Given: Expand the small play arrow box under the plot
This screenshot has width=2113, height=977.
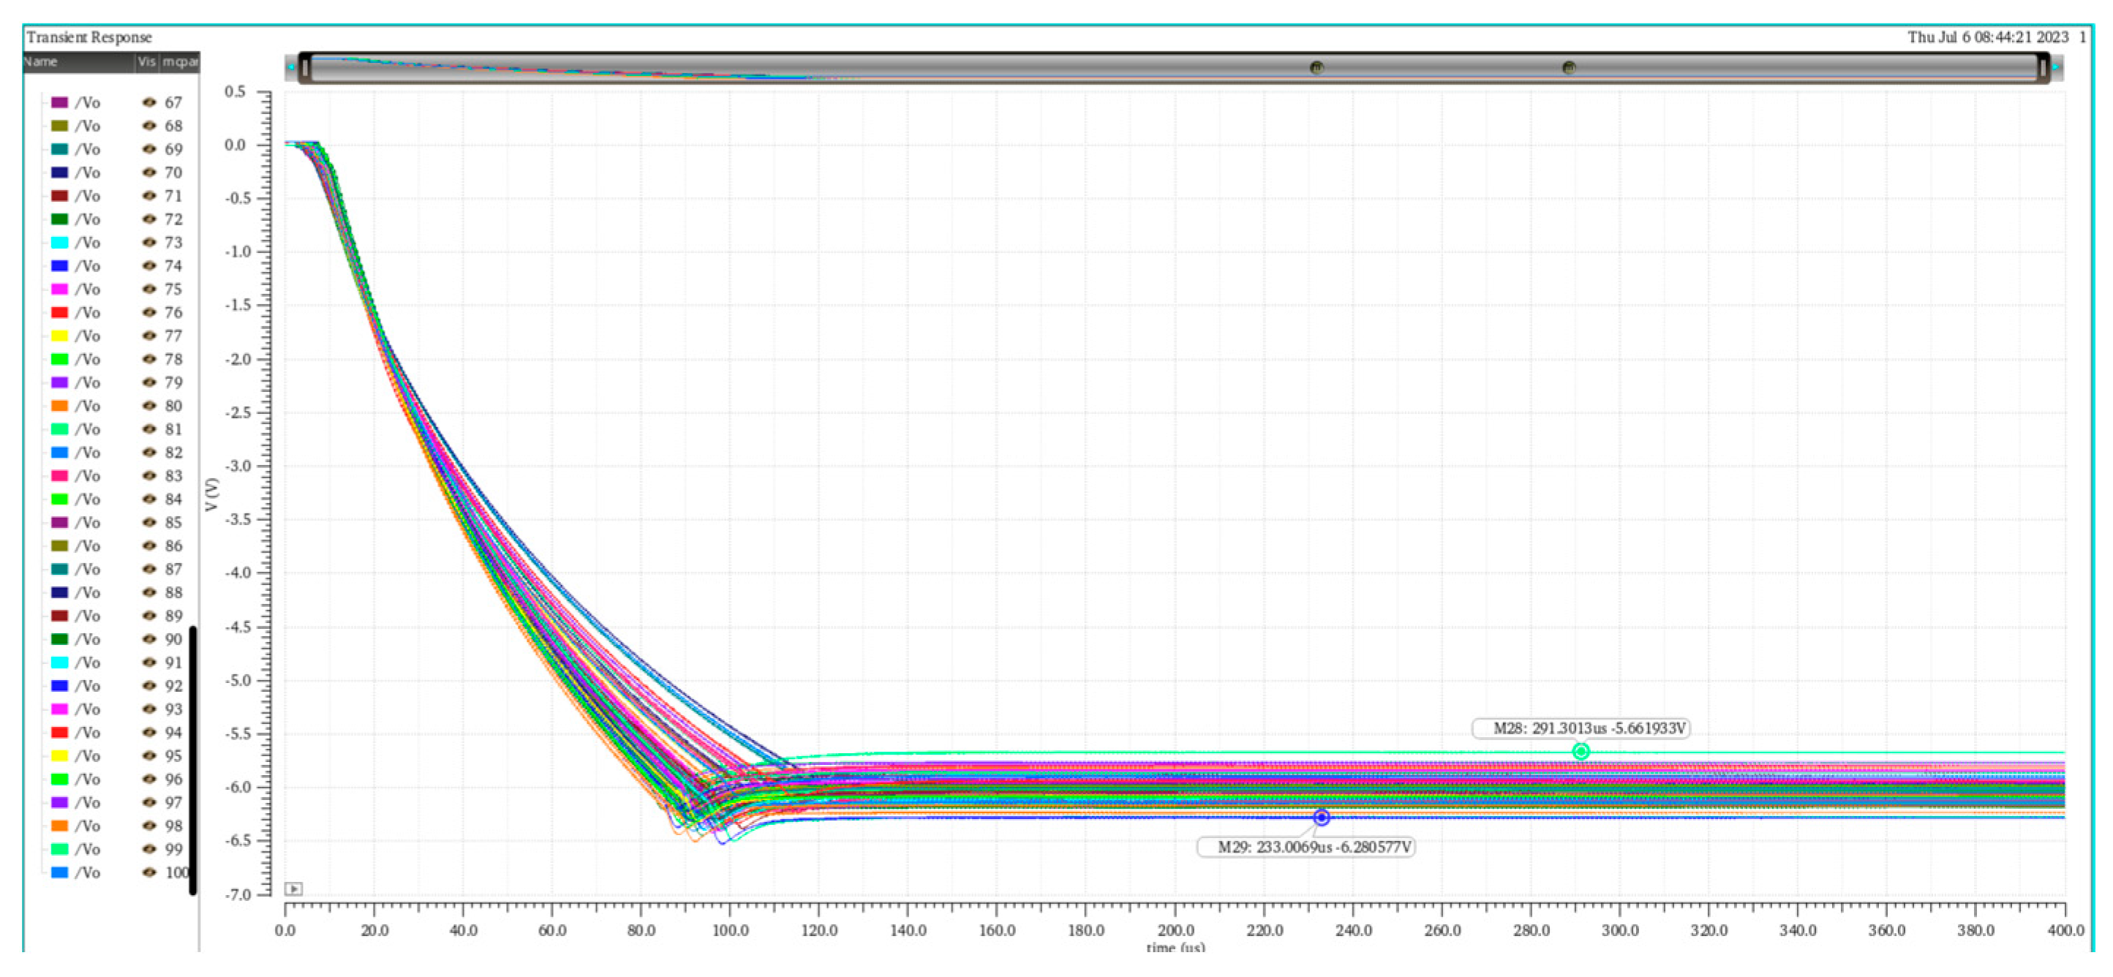Looking at the screenshot, I should tap(293, 889).
